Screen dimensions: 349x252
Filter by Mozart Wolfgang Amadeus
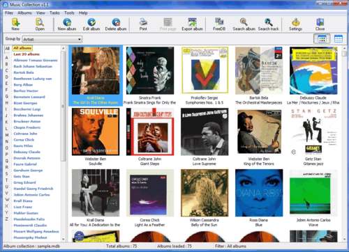coord(36,231)
